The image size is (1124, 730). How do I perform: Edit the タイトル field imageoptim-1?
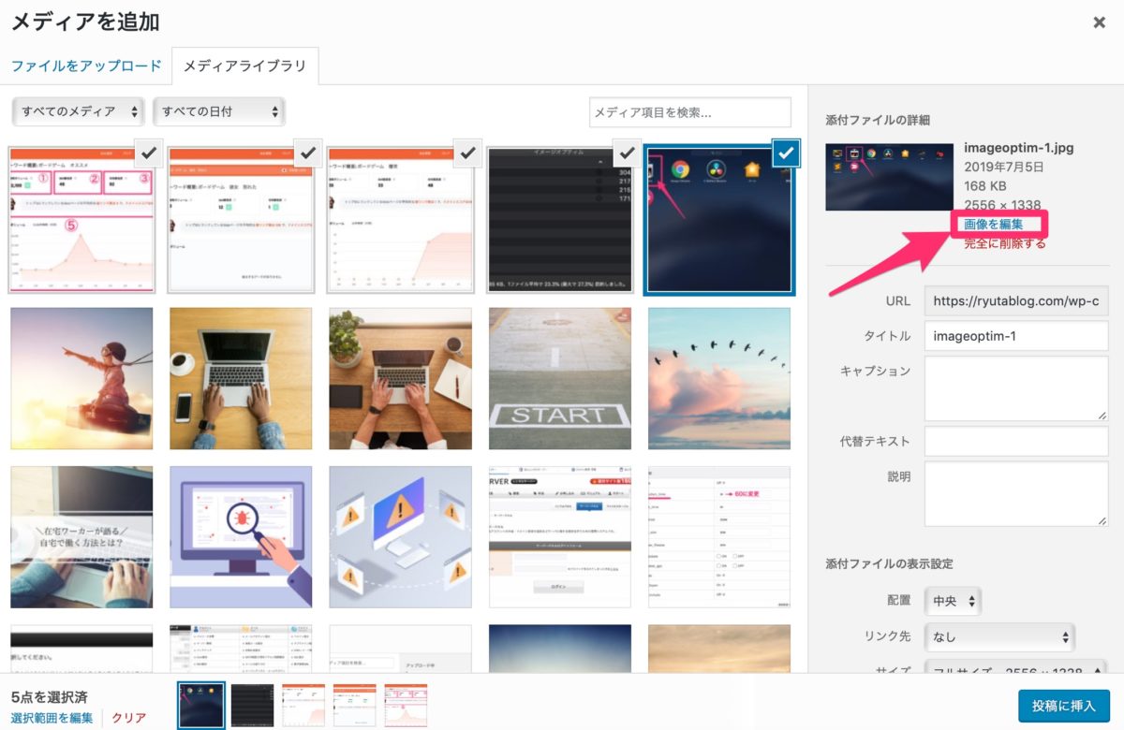click(x=1016, y=336)
